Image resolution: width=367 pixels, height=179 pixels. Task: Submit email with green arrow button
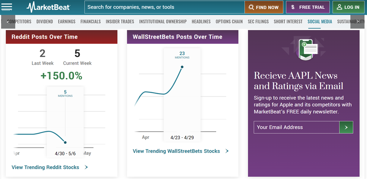coord(346,127)
